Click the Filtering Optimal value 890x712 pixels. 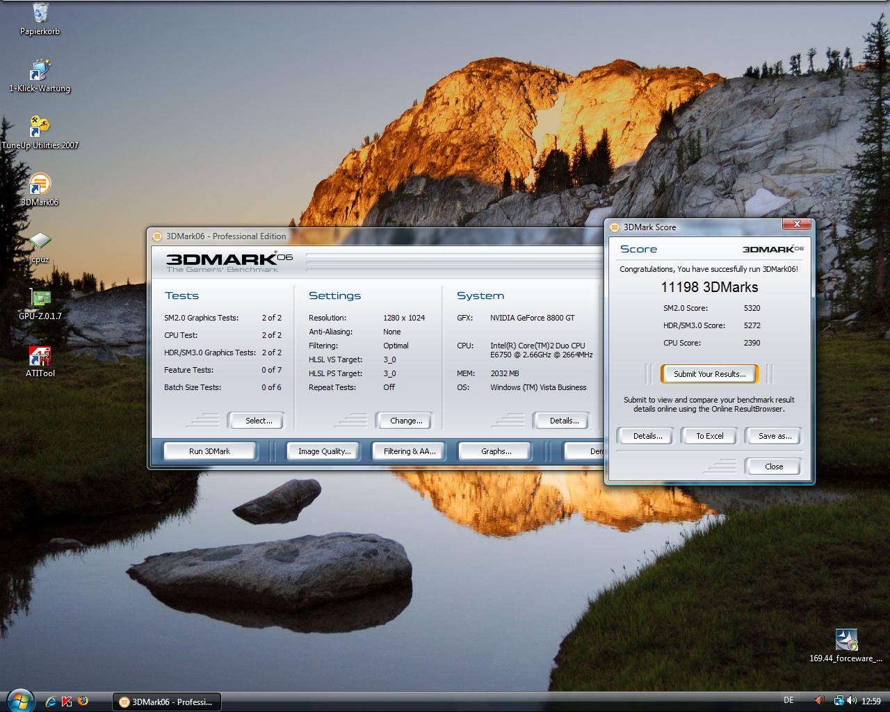pos(396,346)
